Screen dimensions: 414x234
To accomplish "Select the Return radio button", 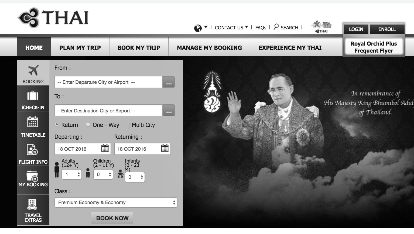I will point(57,125).
